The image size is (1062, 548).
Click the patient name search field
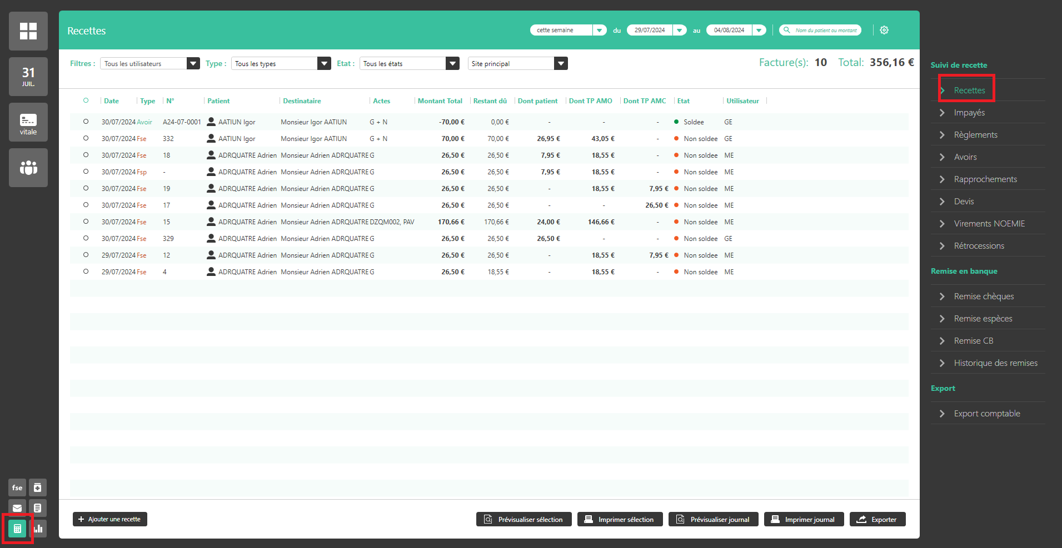(825, 30)
